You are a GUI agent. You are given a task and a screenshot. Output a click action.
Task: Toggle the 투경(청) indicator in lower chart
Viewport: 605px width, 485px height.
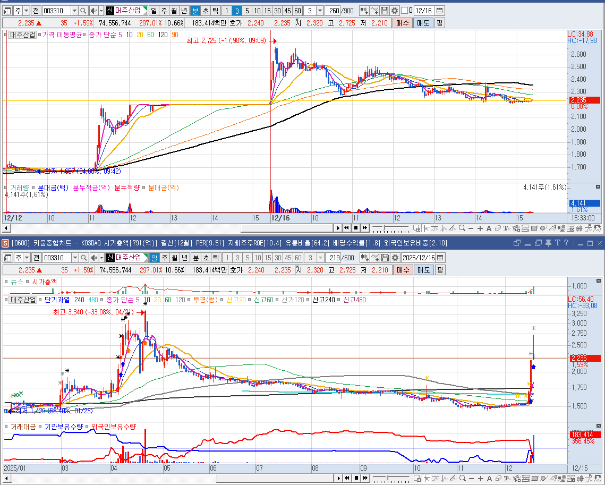[190, 300]
